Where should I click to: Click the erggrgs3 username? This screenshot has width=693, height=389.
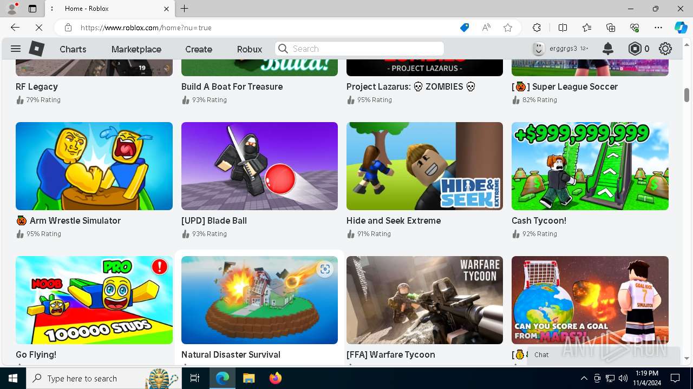[x=563, y=49]
